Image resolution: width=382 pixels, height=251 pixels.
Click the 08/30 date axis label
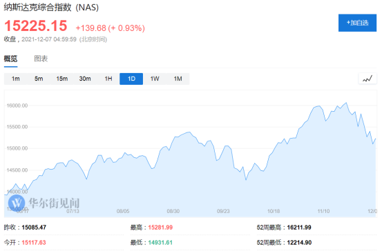[173, 211]
